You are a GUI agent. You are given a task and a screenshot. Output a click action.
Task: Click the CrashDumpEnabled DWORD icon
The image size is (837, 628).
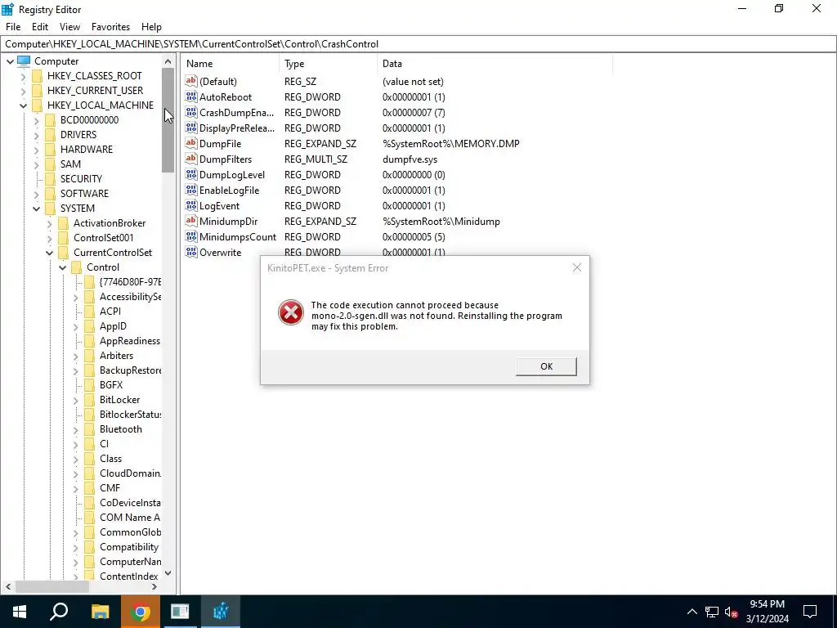(191, 112)
